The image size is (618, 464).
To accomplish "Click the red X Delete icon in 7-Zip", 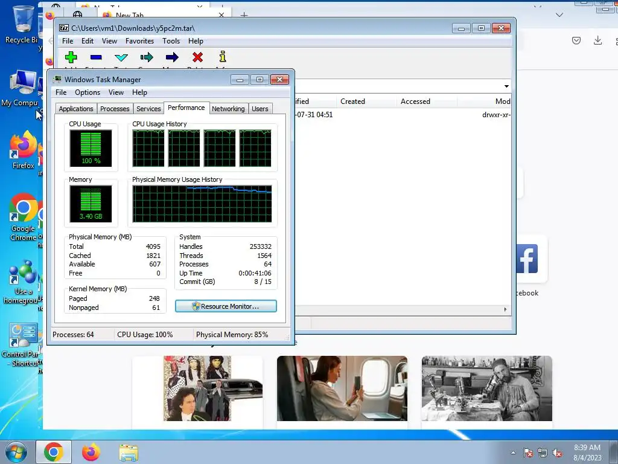I will (x=197, y=57).
